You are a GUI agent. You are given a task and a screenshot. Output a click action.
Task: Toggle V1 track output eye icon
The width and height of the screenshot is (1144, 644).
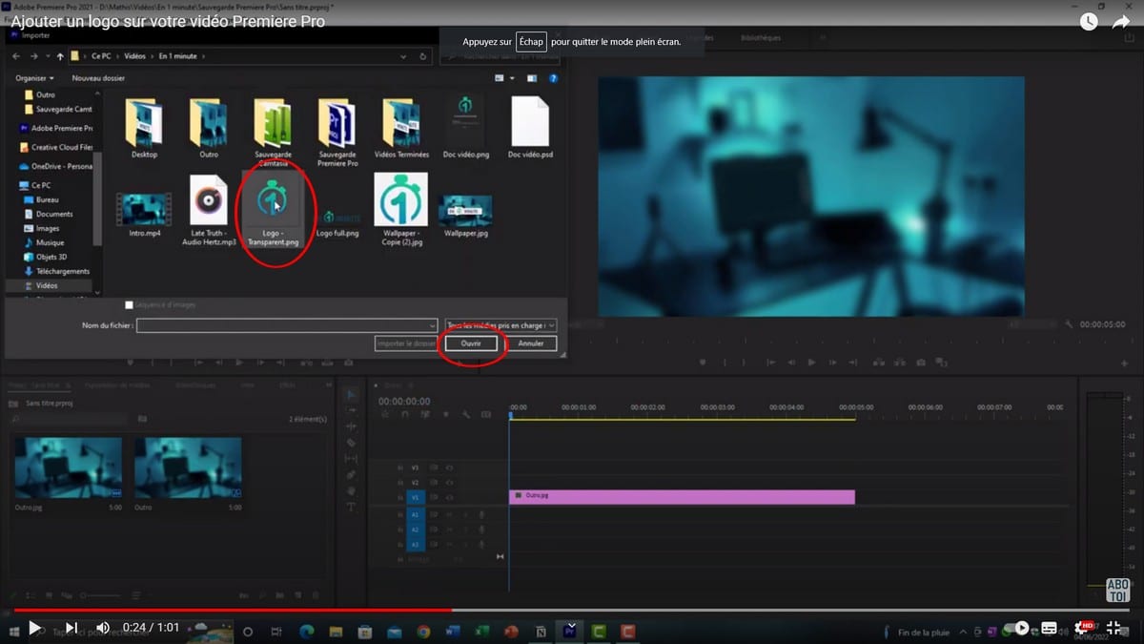[449, 497]
